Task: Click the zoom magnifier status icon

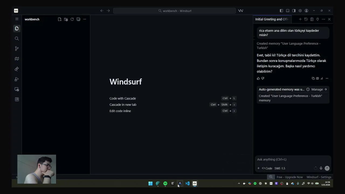Action: pos(271,177)
